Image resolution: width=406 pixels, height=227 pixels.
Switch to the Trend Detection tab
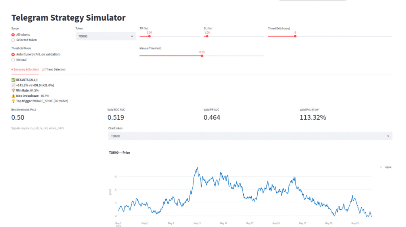(54, 69)
